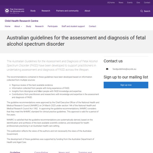This screenshot has height=153, width=153.
Task: Click the envelope email icon
Action: [x=107, y=69]
